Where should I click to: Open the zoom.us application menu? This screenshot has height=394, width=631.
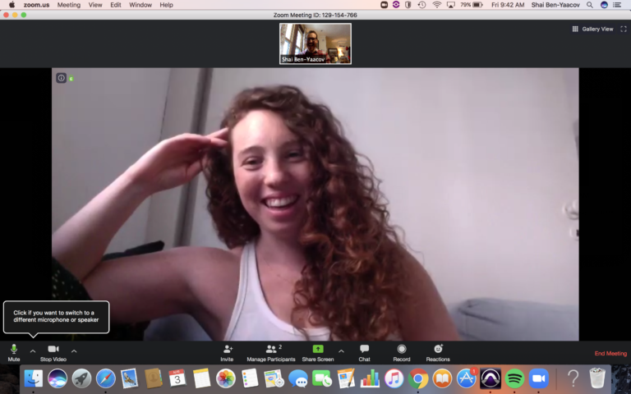36,5
